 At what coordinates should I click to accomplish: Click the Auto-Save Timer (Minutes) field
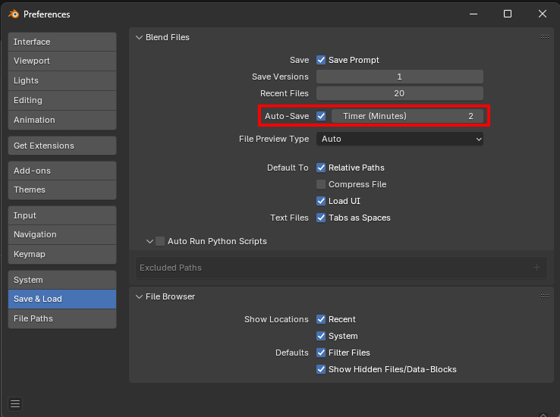407,116
